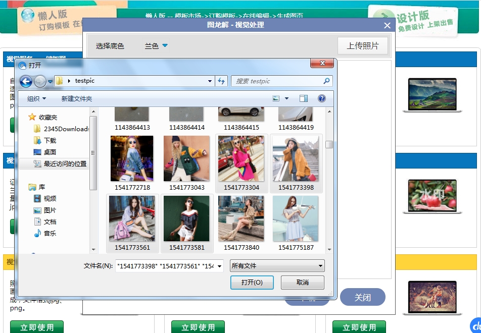Viewport: 481px width, 333px height.
Task: Expand the address bar history dropdown
Action: coord(210,81)
